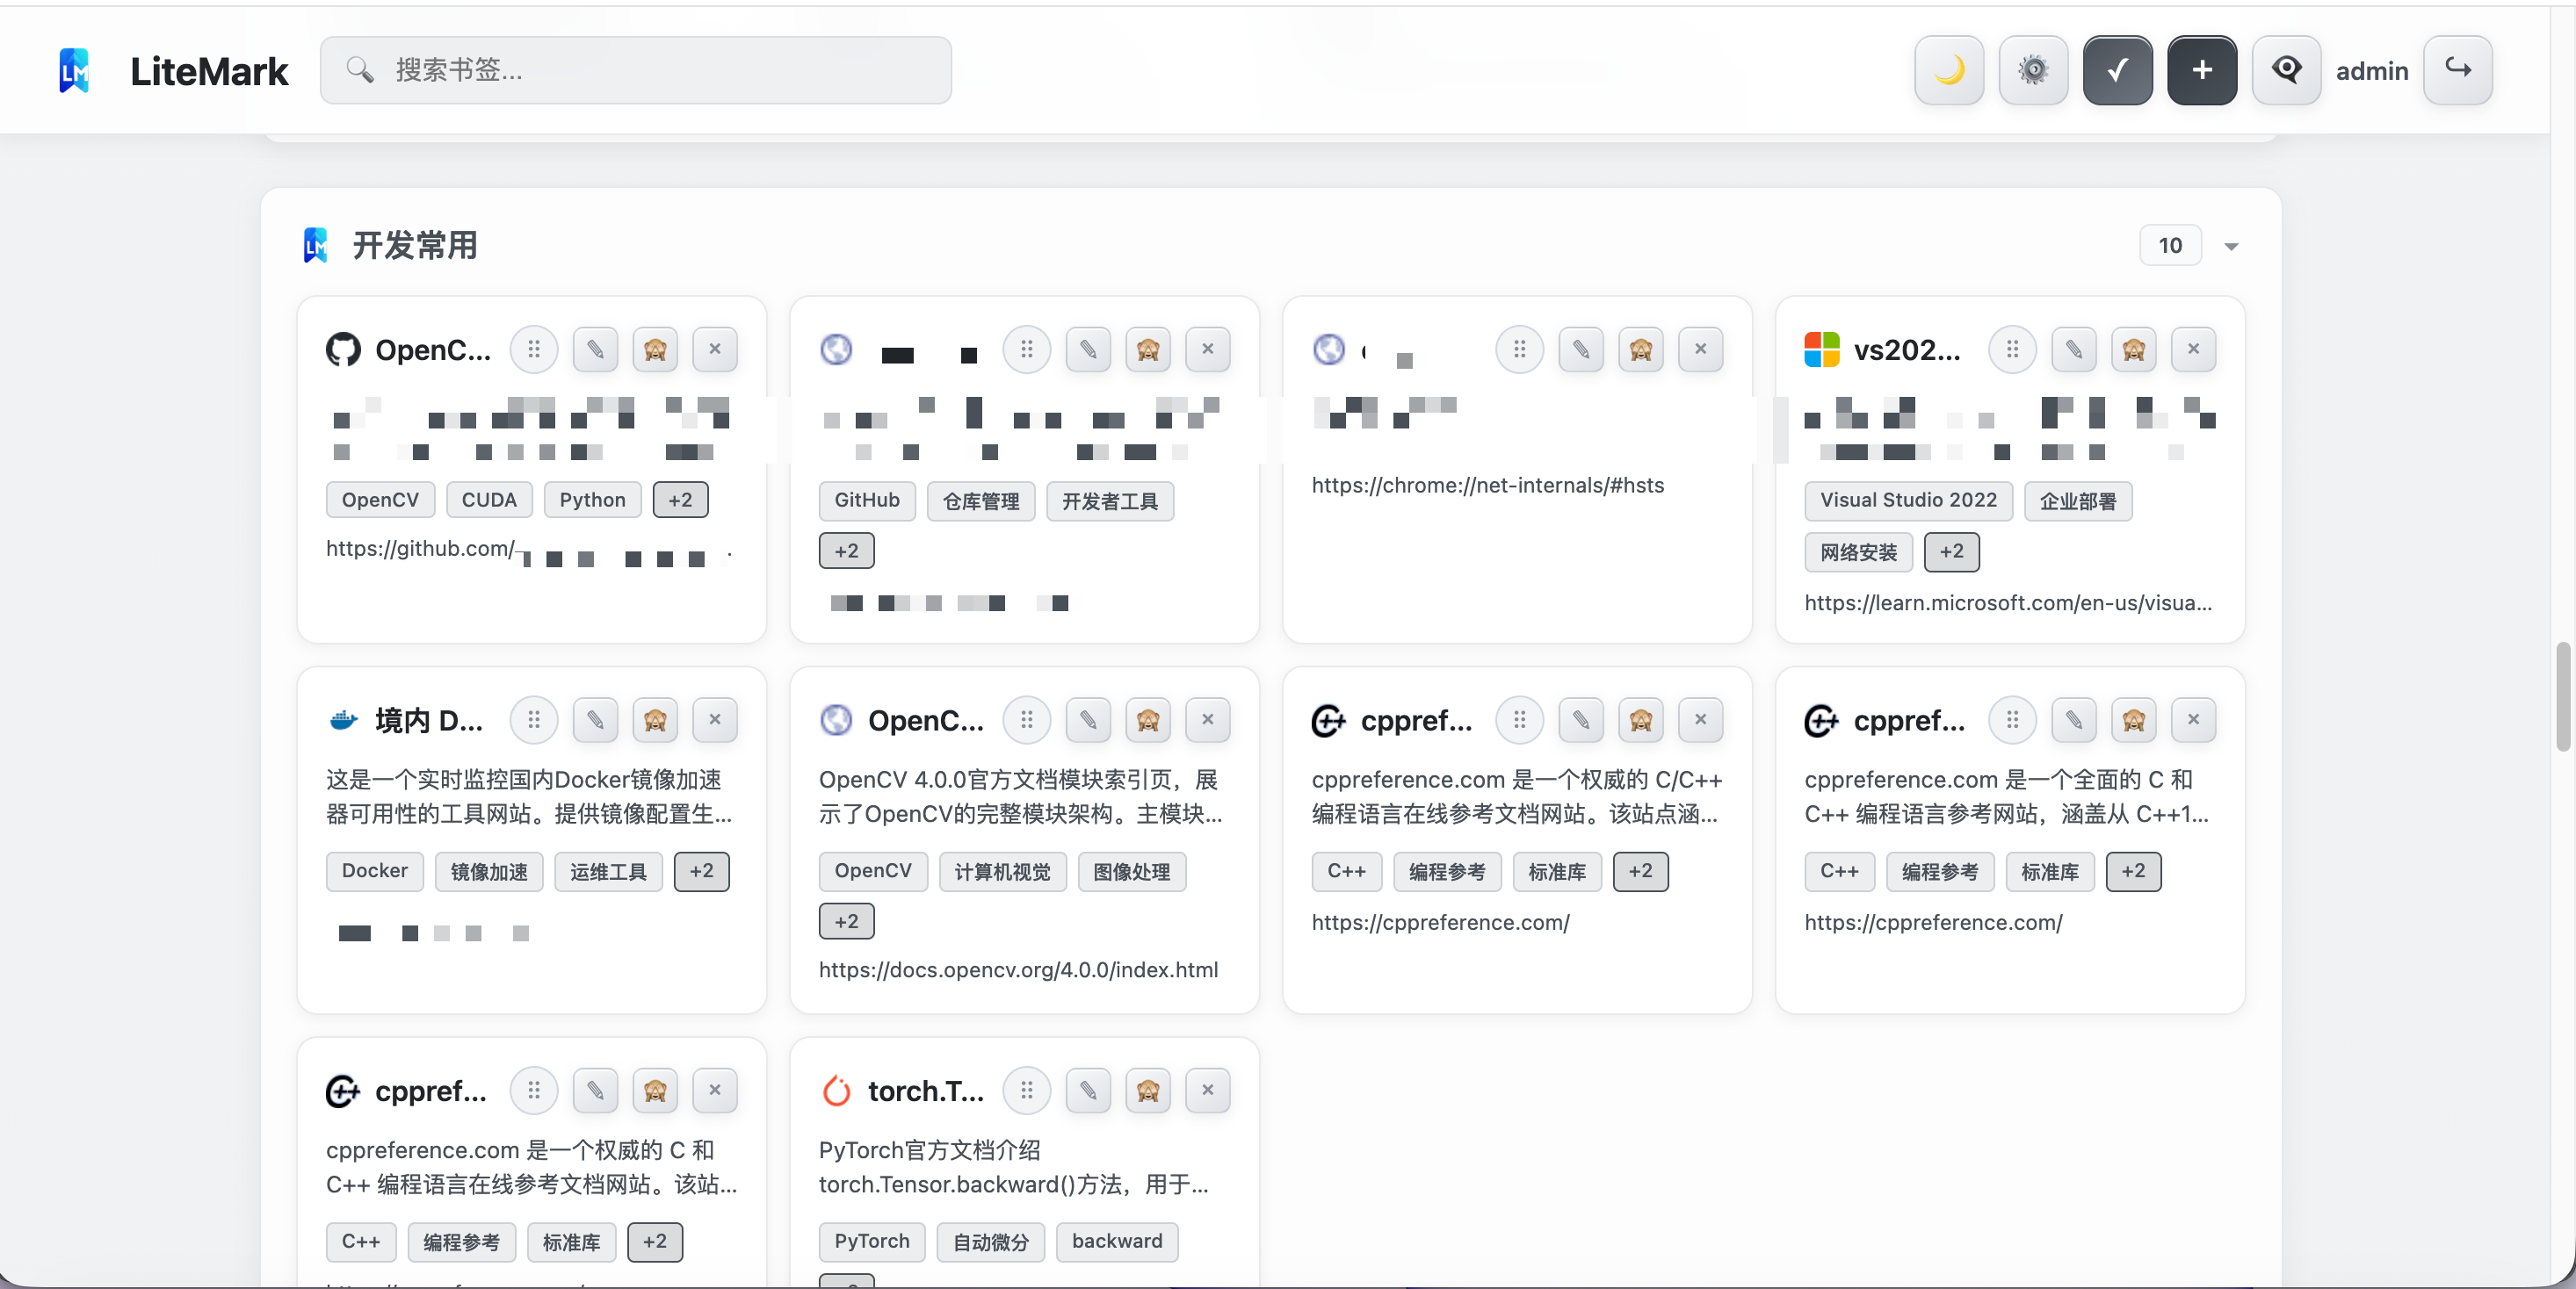Open the learn.microsoft.com link

pyautogui.click(x=2008, y=603)
